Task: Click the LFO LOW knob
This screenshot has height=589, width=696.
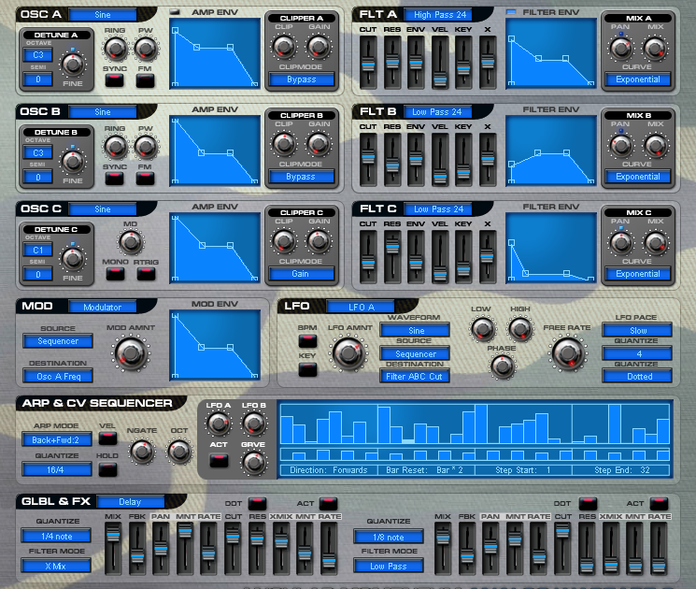Action: [482, 329]
